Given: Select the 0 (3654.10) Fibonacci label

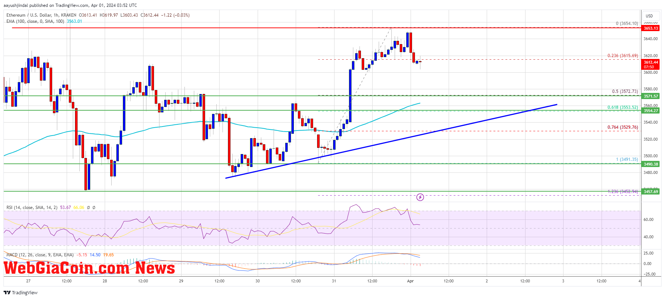Looking at the screenshot, I should (627, 24).
